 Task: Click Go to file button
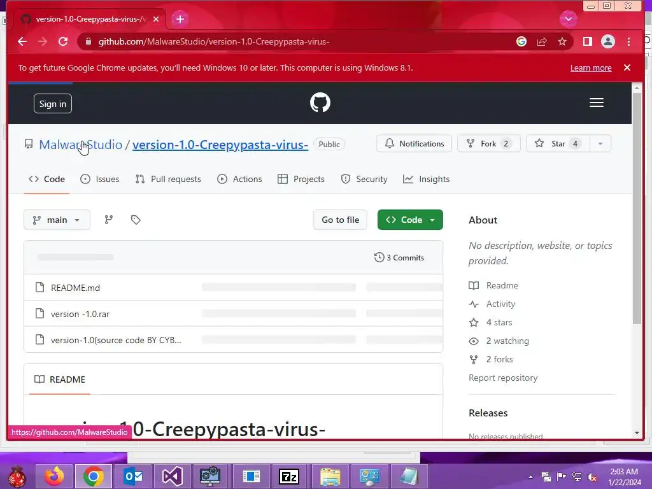(x=340, y=220)
